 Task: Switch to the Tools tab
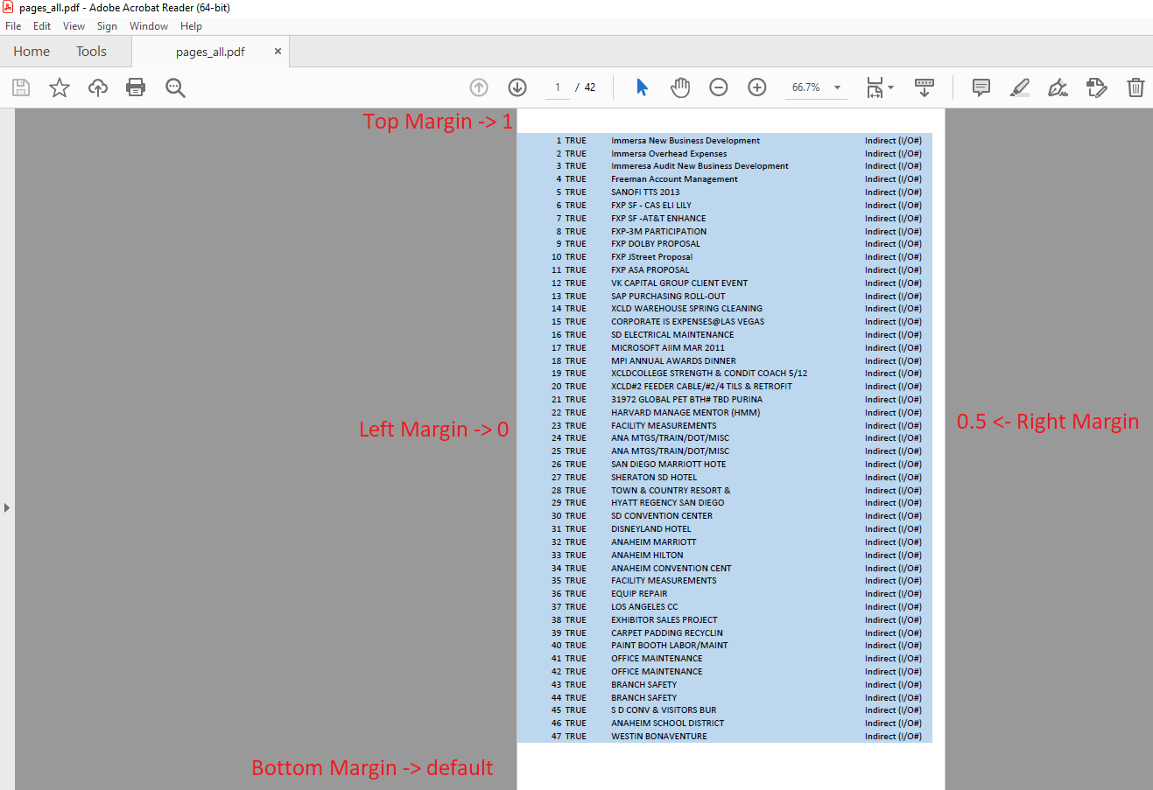91,51
